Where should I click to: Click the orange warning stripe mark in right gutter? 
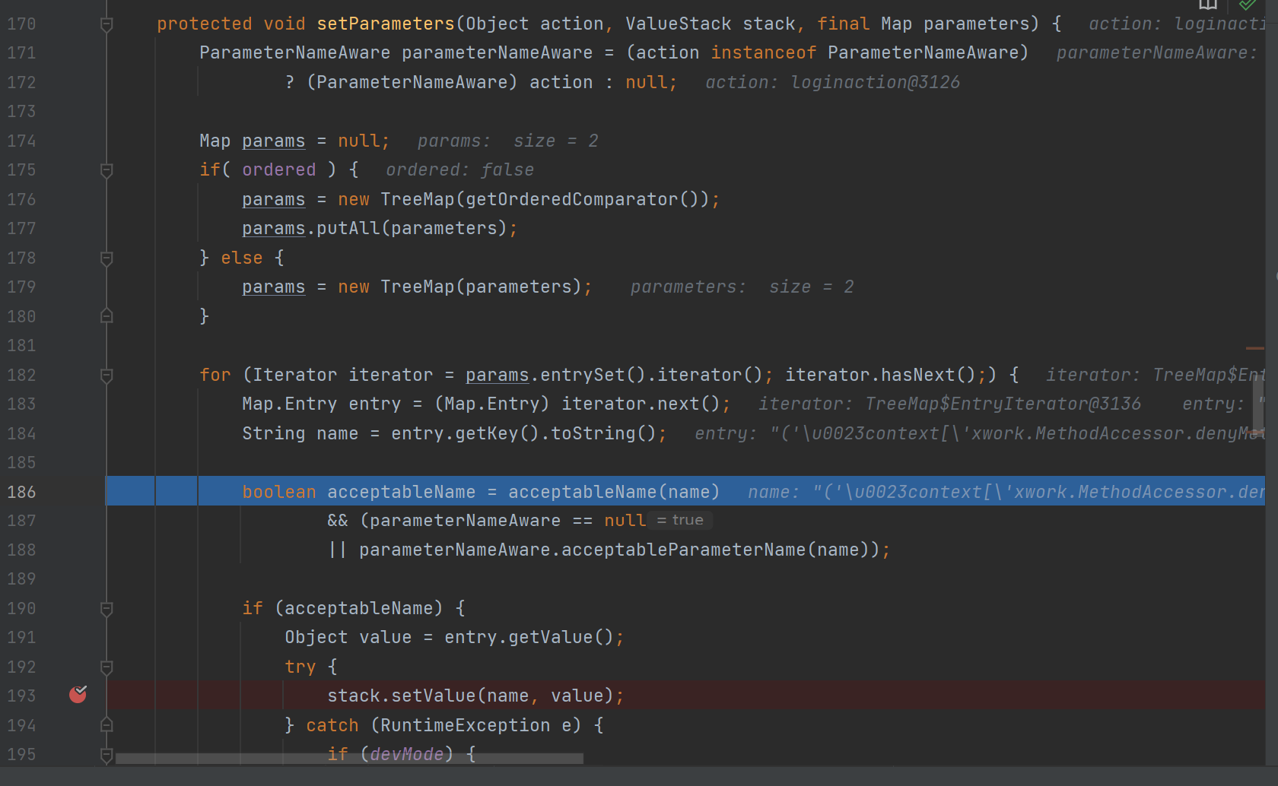coord(1255,348)
